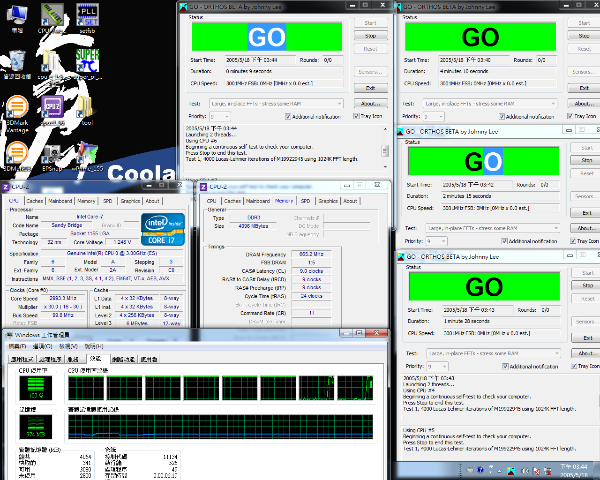Switch to Caches tab in the left CPU-Z window

tap(35, 201)
